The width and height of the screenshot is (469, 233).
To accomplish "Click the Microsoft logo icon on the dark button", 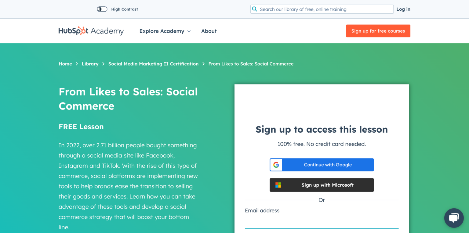I will (278, 185).
